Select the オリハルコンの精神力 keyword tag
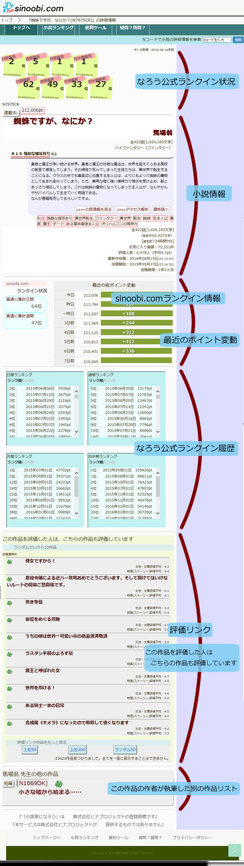244x866 pixels. coord(120,224)
